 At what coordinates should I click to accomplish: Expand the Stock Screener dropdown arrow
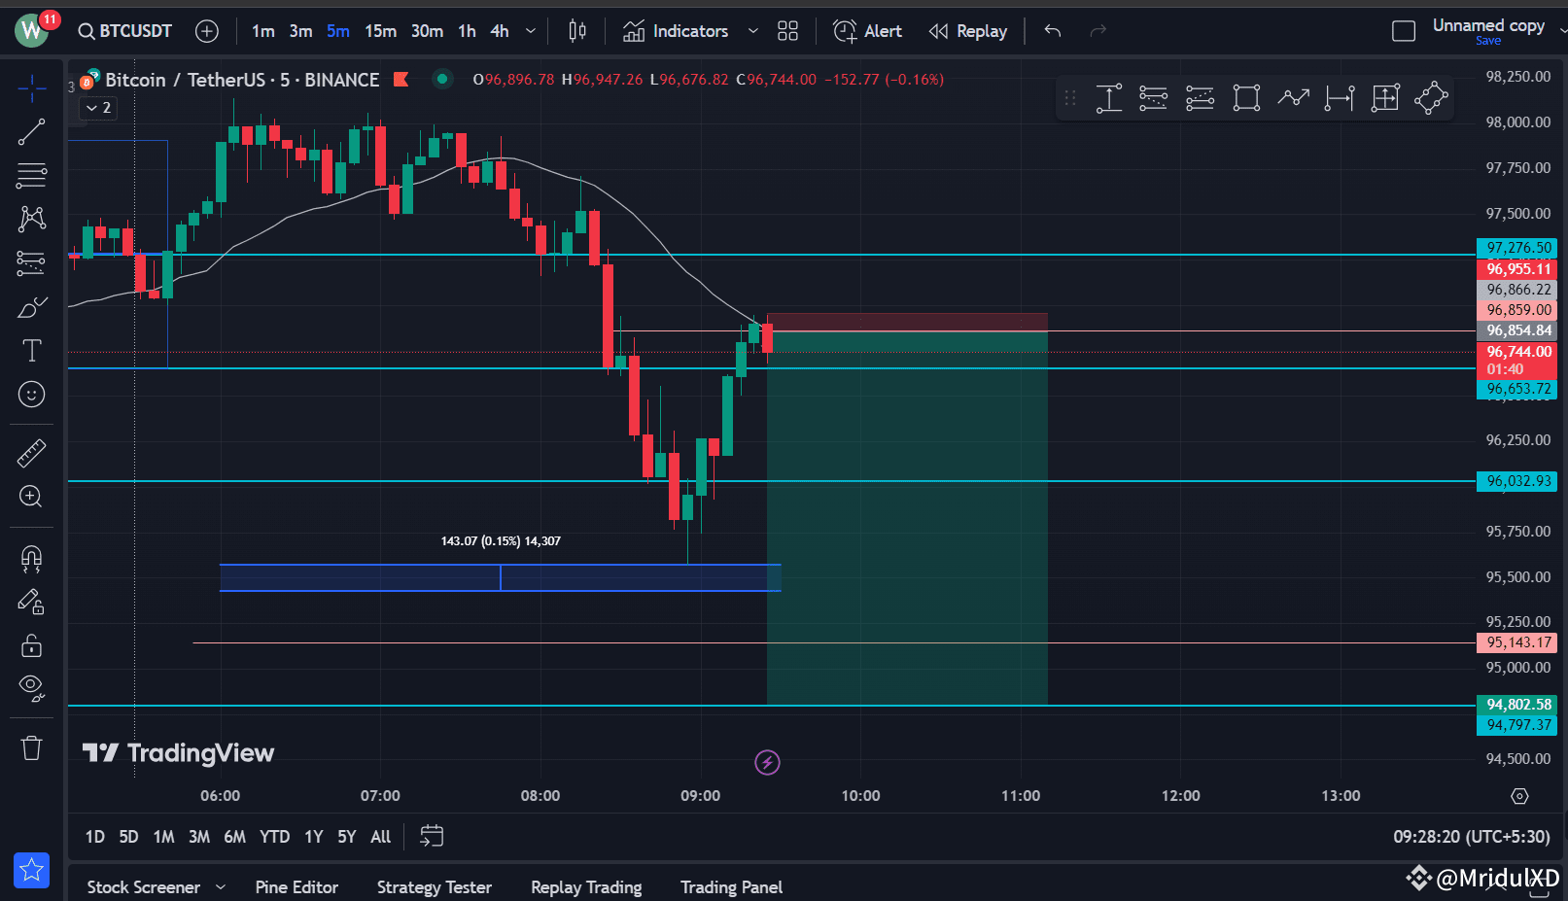pos(221,887)
